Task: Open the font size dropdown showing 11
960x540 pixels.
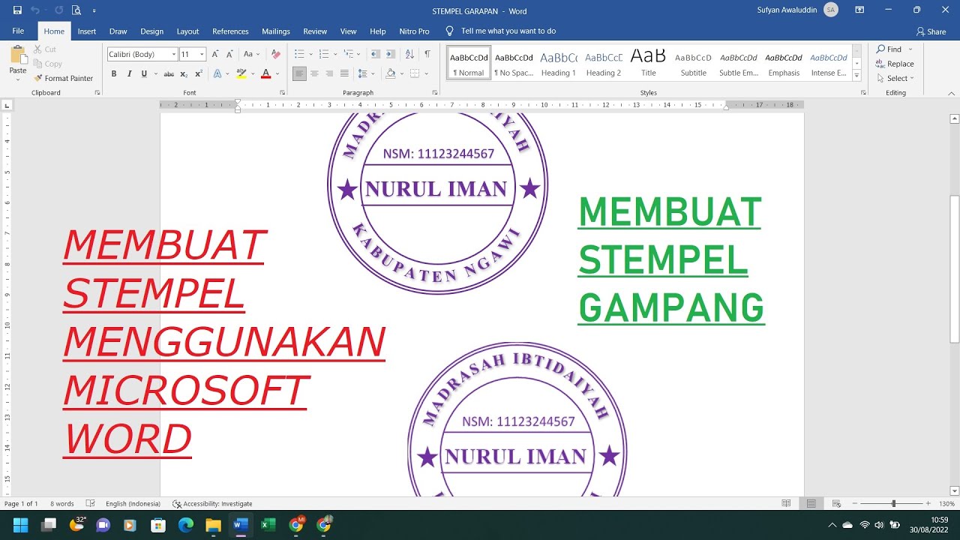Action: tap(202, 54)
